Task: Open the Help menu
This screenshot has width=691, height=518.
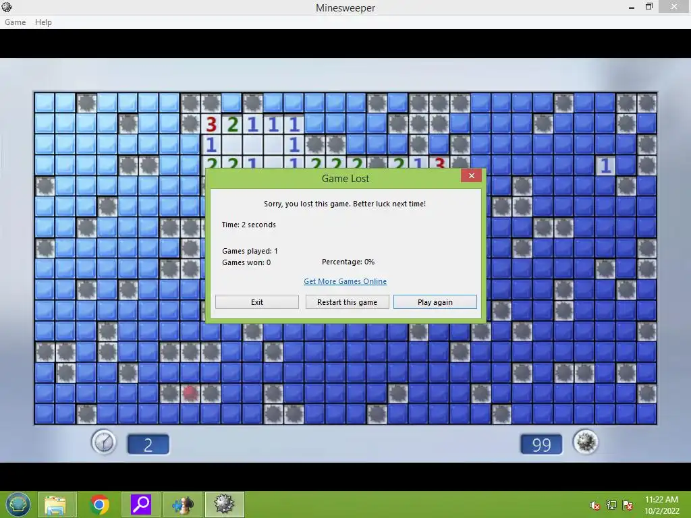Action: (x=43, y=22)
